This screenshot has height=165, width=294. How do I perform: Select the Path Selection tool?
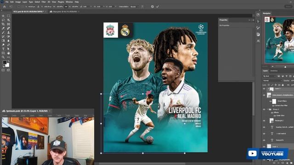coord(8,49)
